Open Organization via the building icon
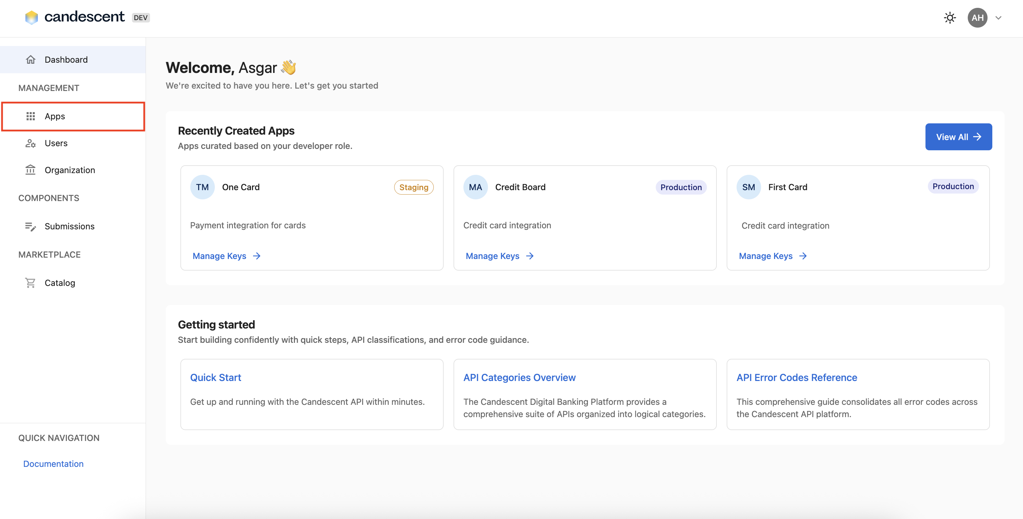The image size is (1023, 519). click(x=31, y=170)
